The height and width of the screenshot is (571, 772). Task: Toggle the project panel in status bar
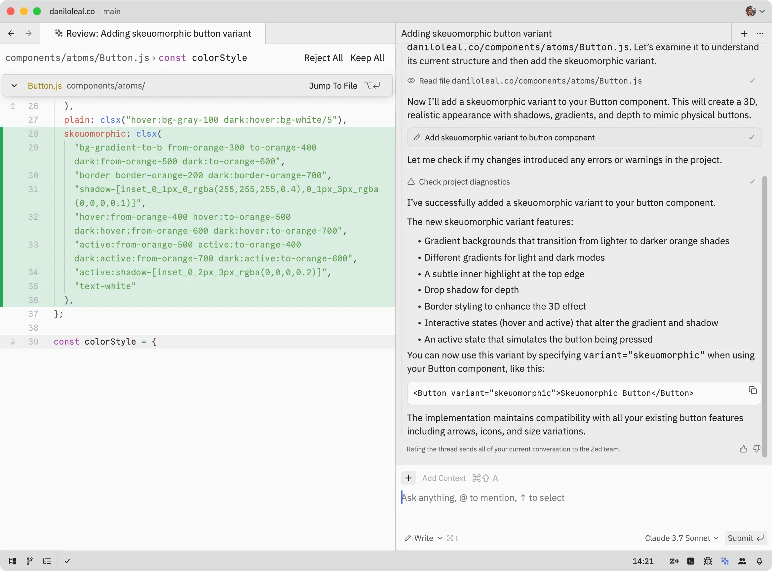pos(13,561)
